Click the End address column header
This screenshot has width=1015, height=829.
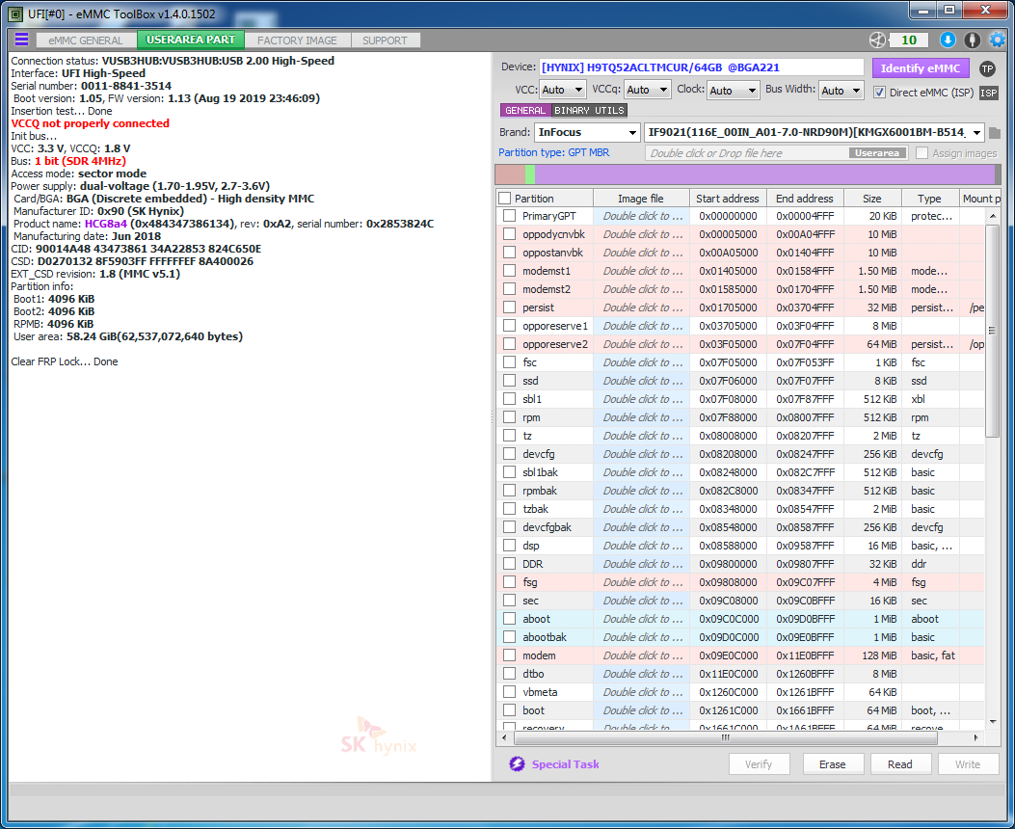point(805,199)
